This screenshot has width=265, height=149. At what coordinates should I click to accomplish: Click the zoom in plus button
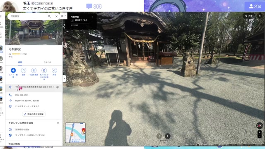[x=260, y=132]
